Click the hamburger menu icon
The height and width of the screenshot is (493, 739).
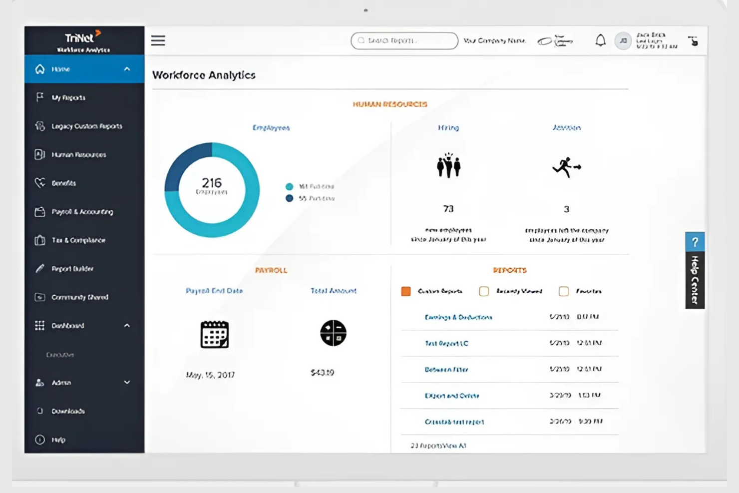click(x=158, y=40)
